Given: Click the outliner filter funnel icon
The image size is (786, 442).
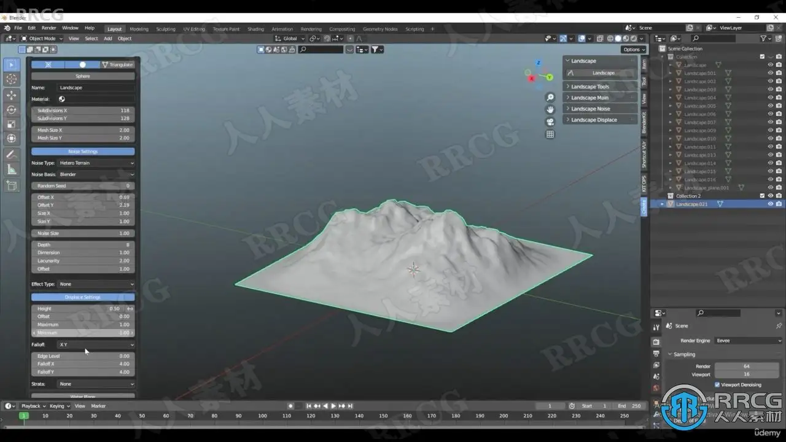Looking at the screenshot, I should (x=763, y=38).
